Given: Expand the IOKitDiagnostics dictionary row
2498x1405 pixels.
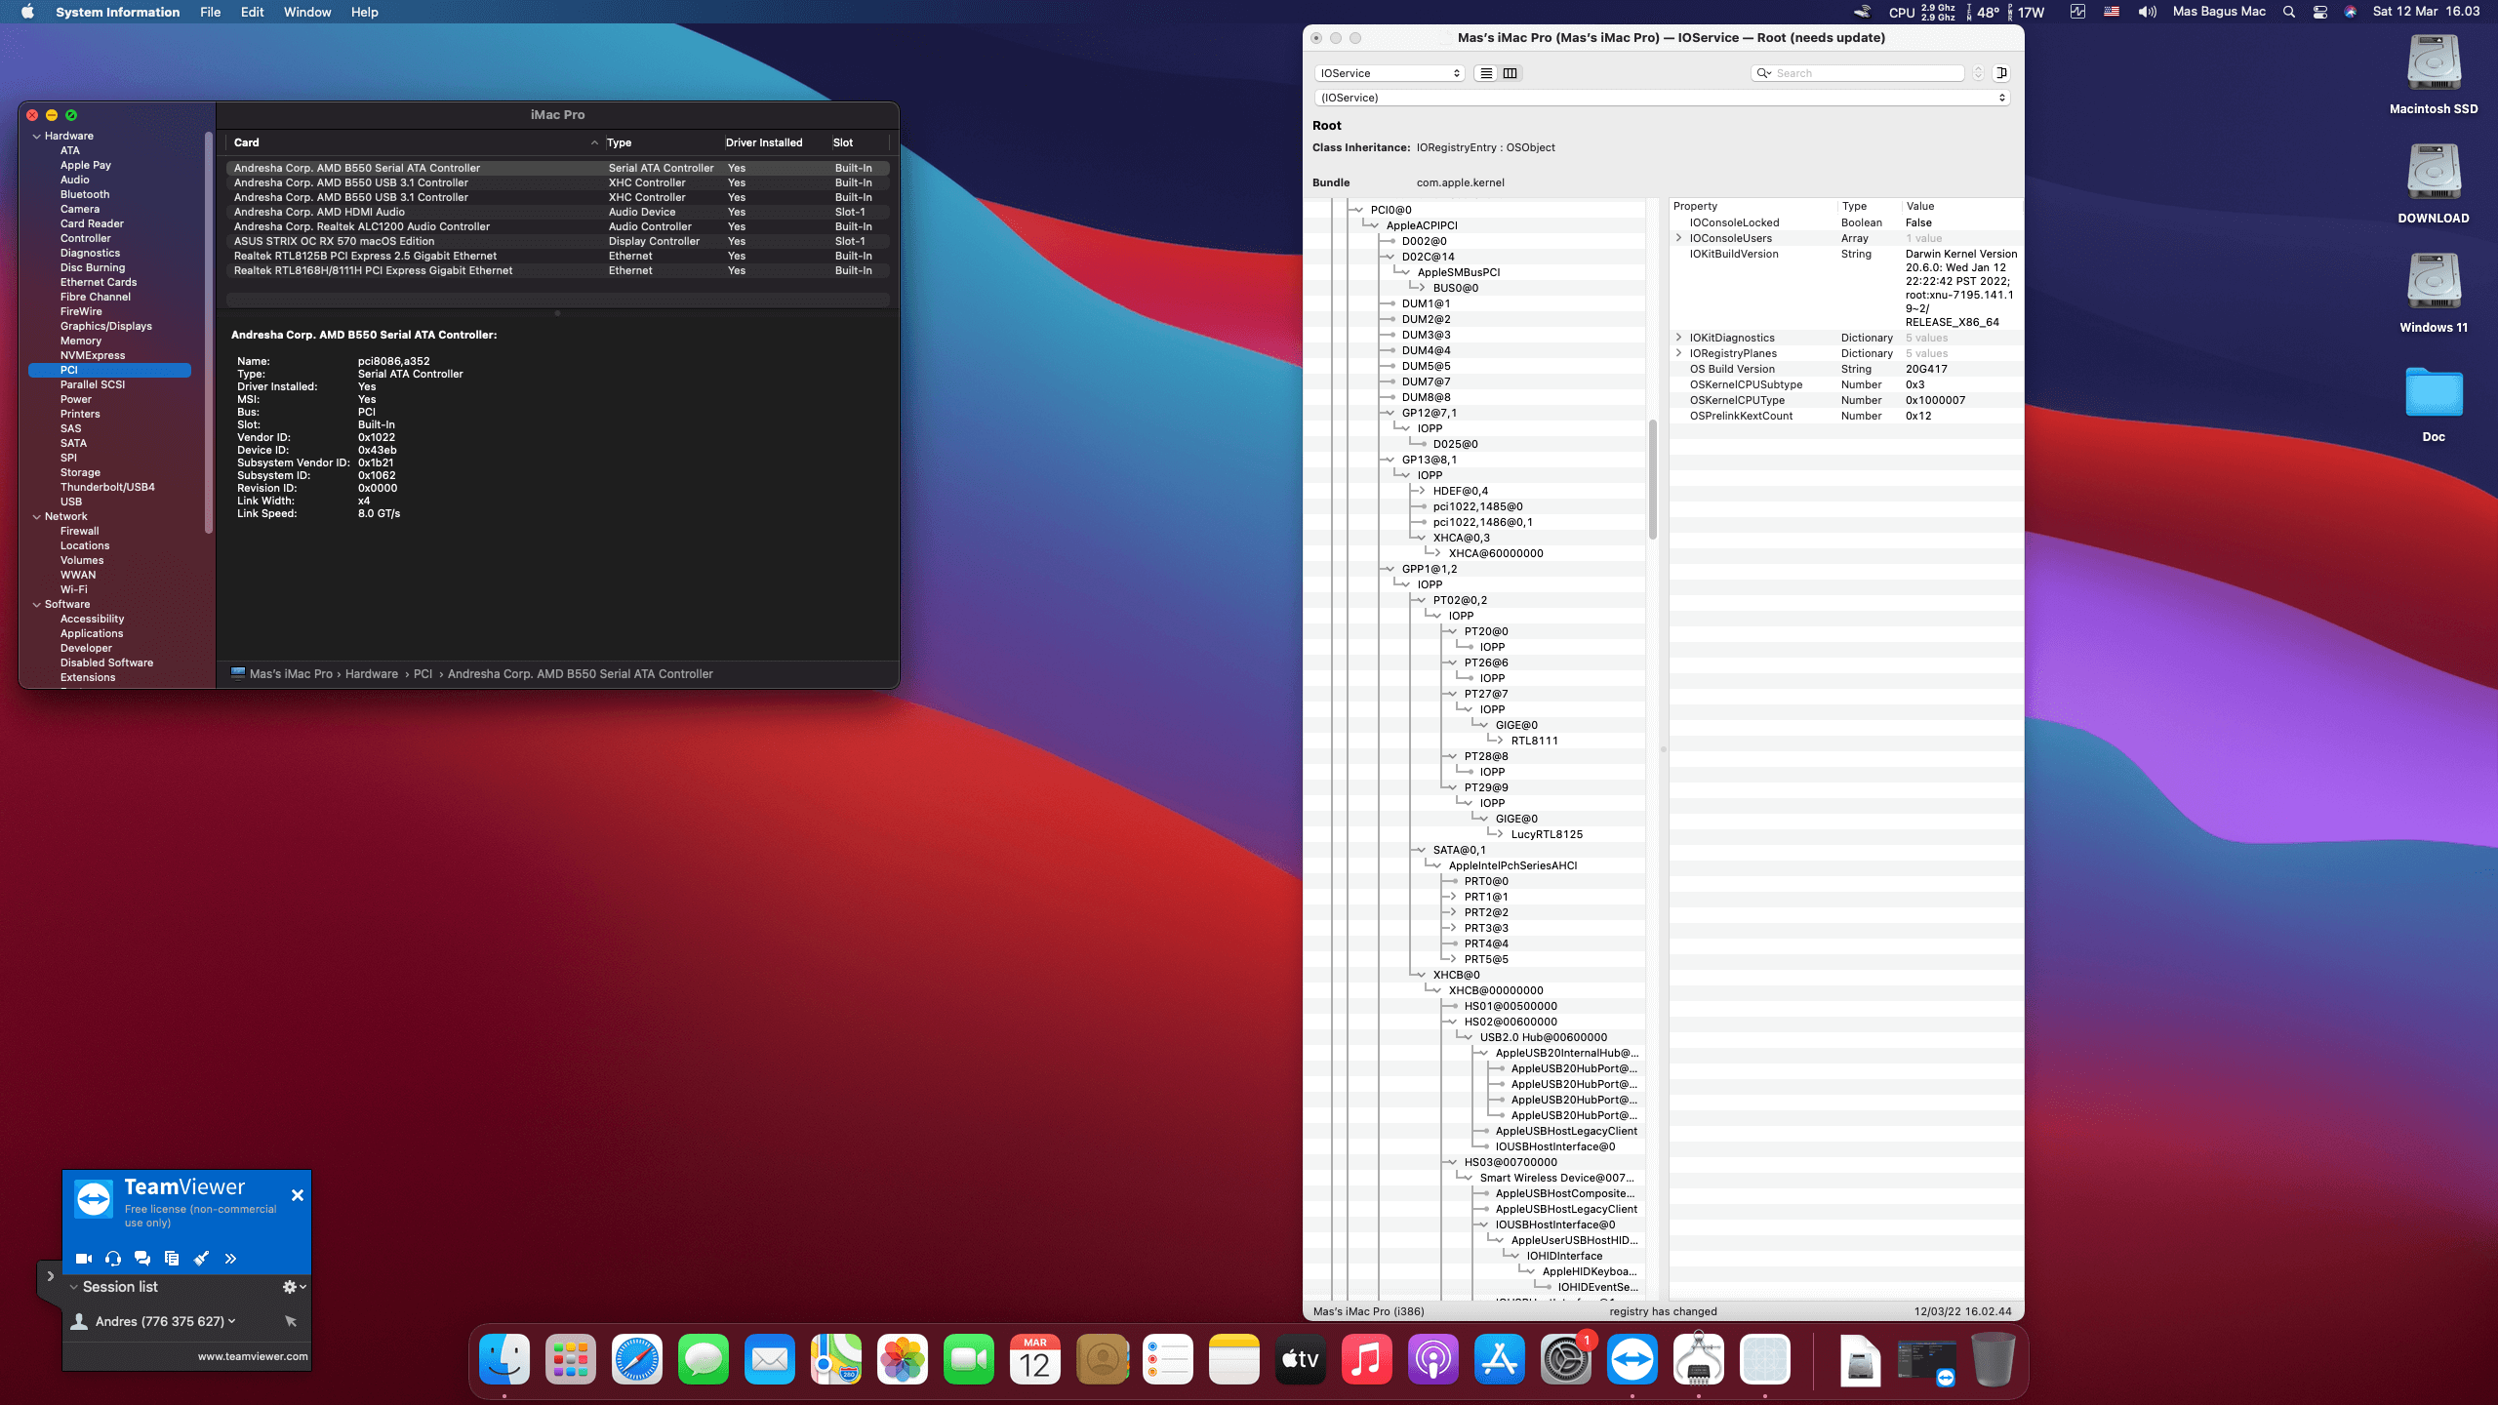Looking at the screenshot, I should [x=1679, y=338].
